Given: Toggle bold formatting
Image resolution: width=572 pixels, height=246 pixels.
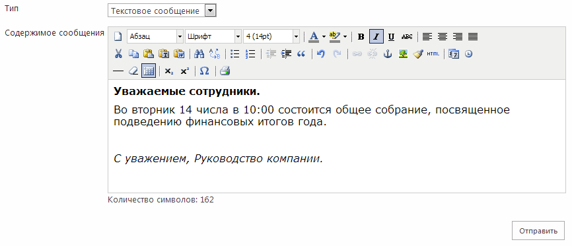Looking at the screenshot, I should 361,36.
